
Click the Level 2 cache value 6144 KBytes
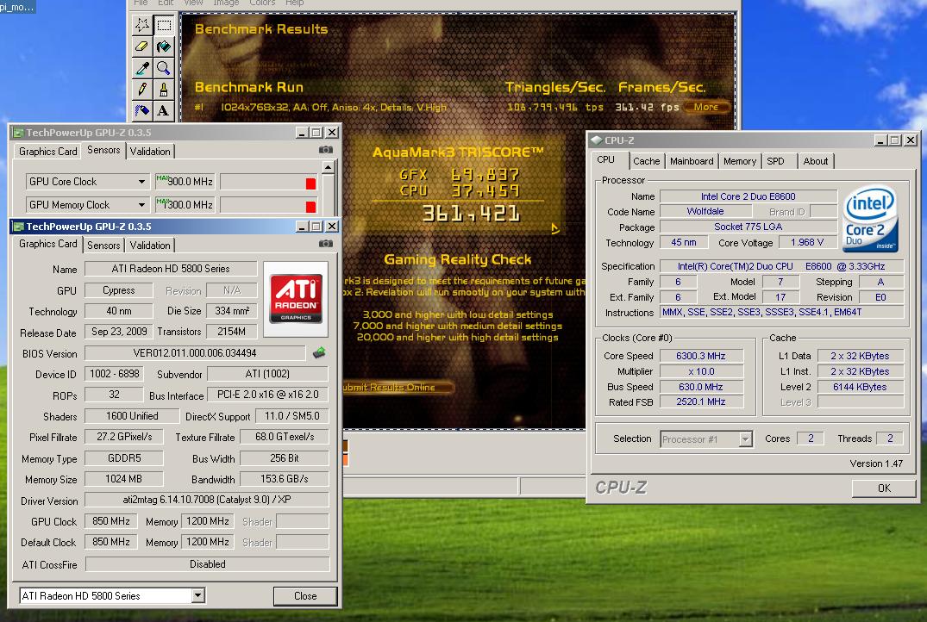tap(861, 387)
